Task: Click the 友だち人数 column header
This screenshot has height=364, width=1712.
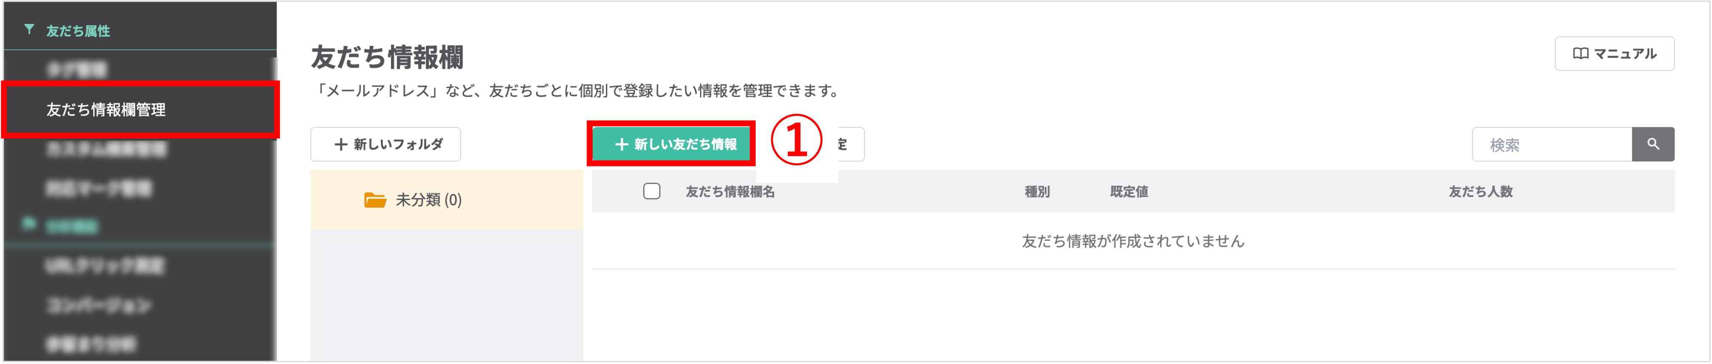Action: (1480, 192)
